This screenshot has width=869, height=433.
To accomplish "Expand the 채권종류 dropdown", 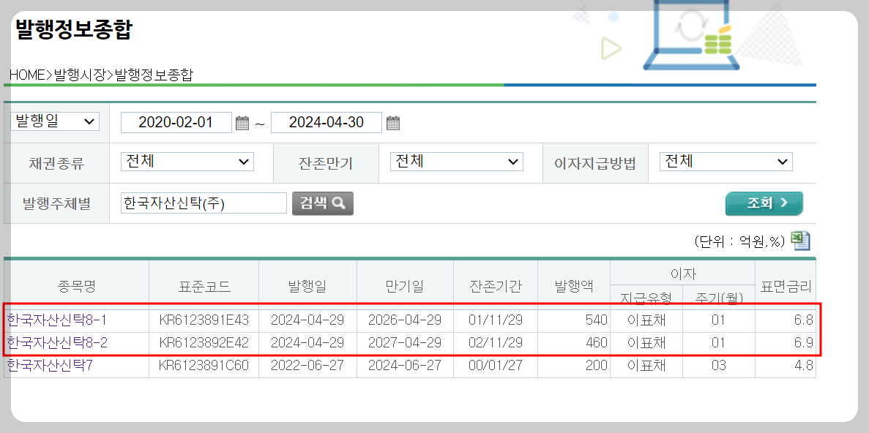I will [x=187, y=162].
